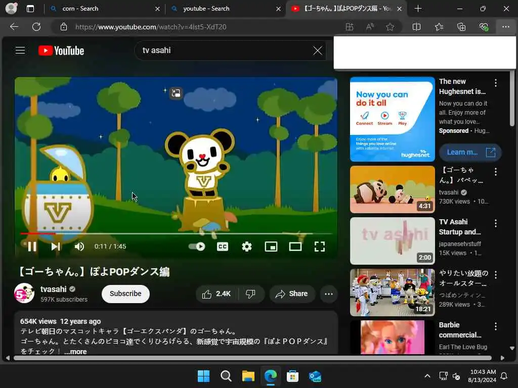The height and width of the screenshot is (388, 518).
Task: Open options for the tvasahi 730K views video
Action: 496,172
